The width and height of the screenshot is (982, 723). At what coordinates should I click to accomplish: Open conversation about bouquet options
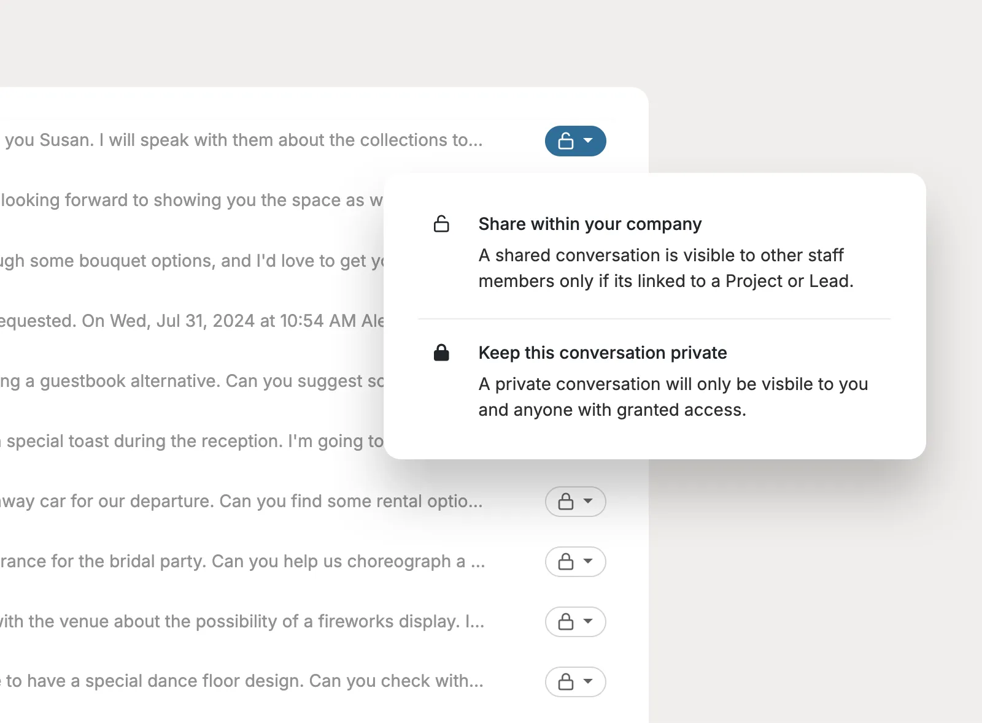point(191,261)
